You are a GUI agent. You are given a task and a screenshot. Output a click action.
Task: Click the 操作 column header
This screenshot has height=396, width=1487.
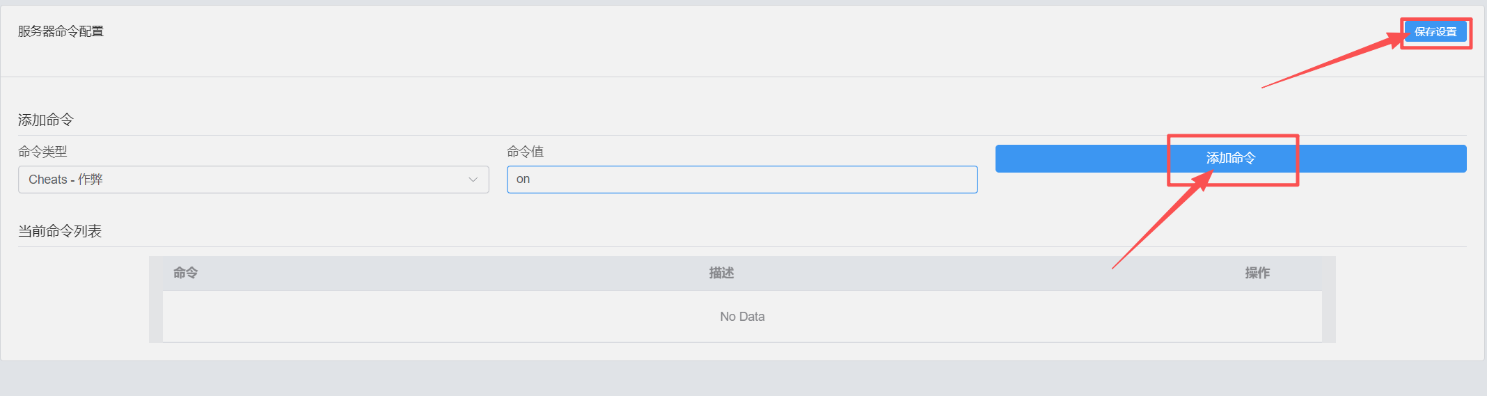[x=1257, y=273]
